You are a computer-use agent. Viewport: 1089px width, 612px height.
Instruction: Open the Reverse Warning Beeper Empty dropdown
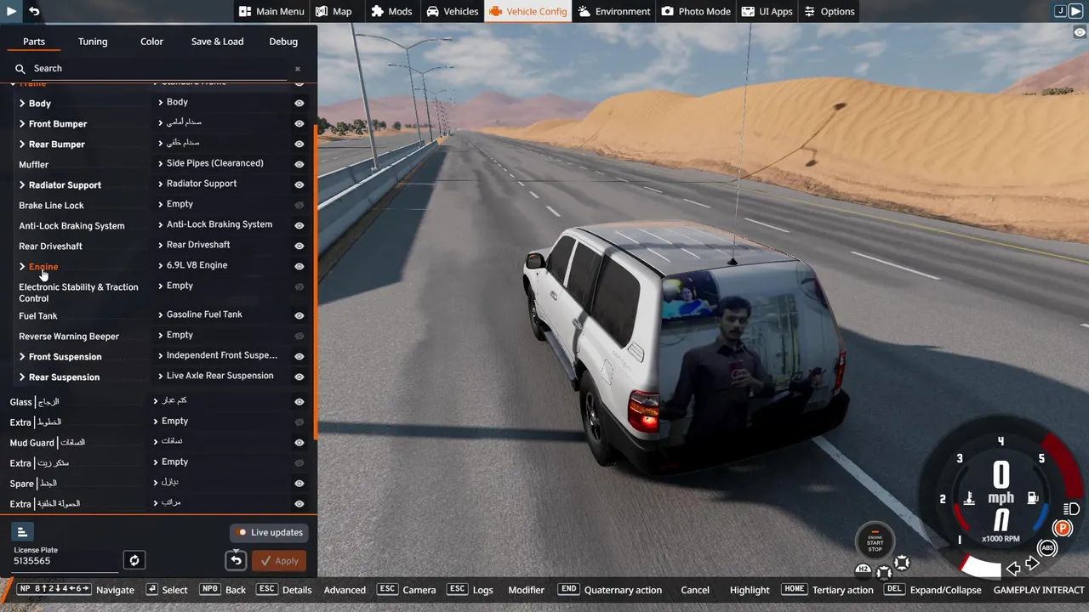pos(220,335)
